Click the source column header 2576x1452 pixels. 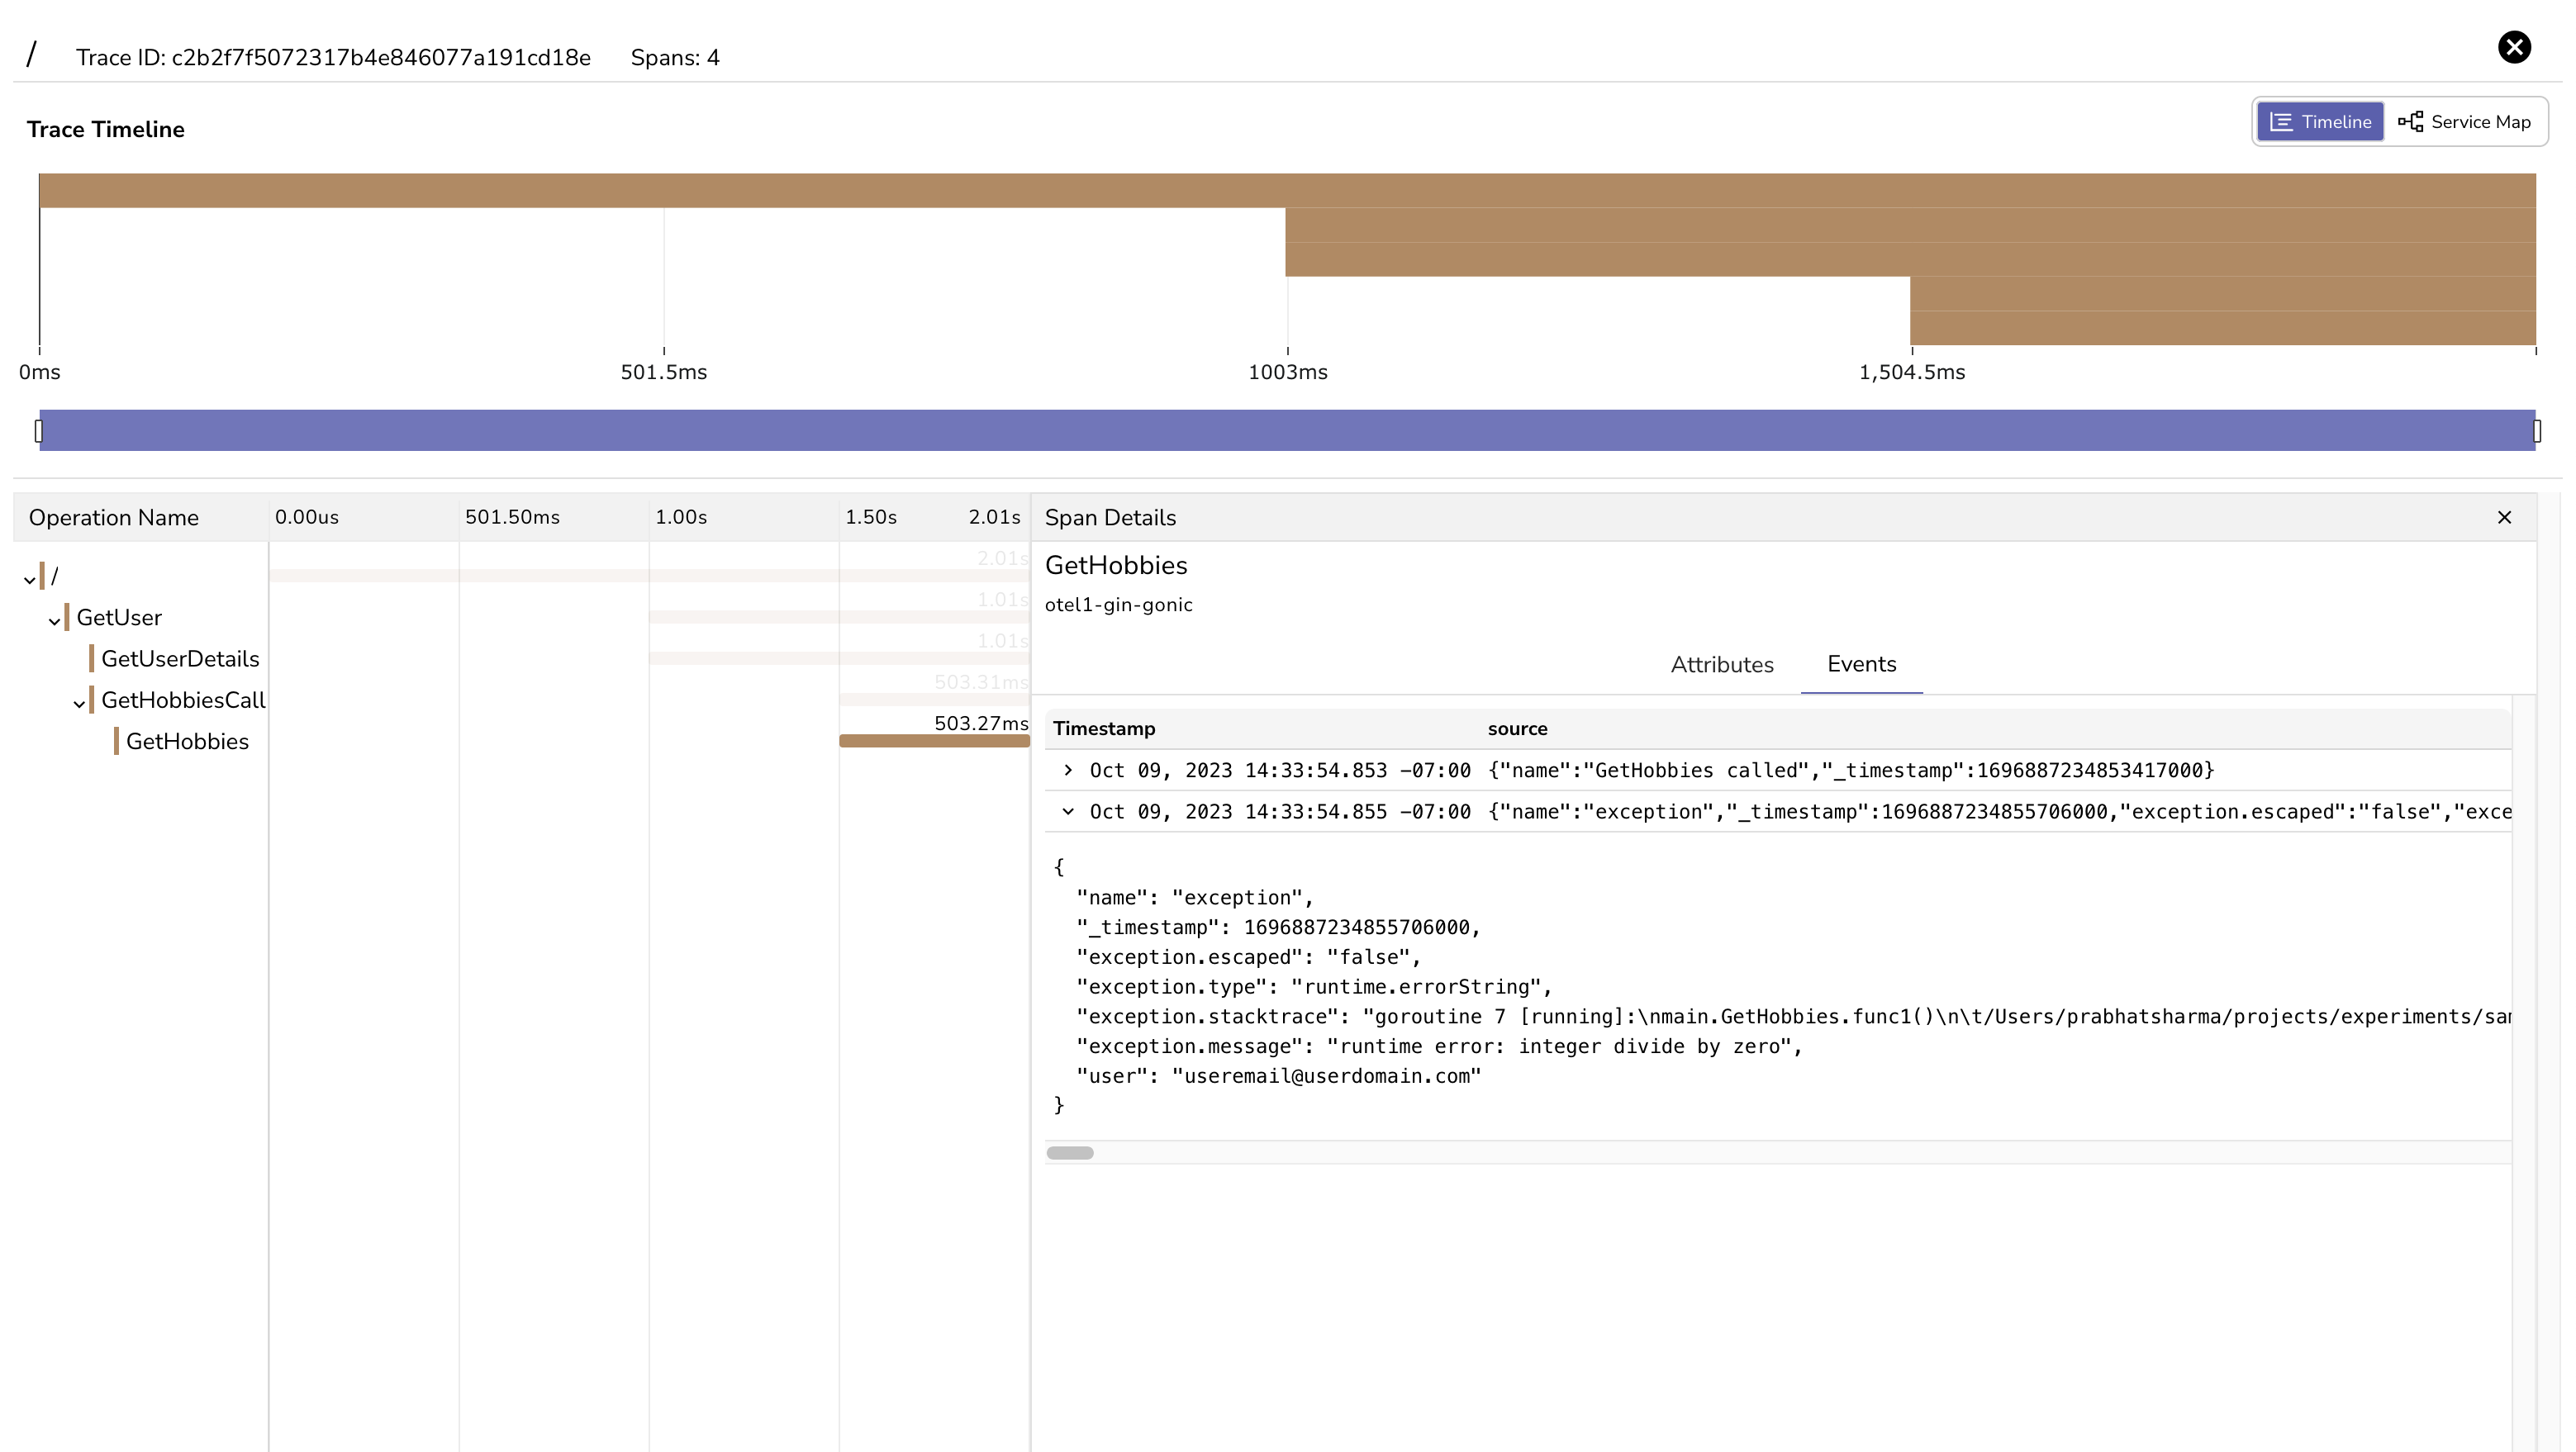point(1517,729)
